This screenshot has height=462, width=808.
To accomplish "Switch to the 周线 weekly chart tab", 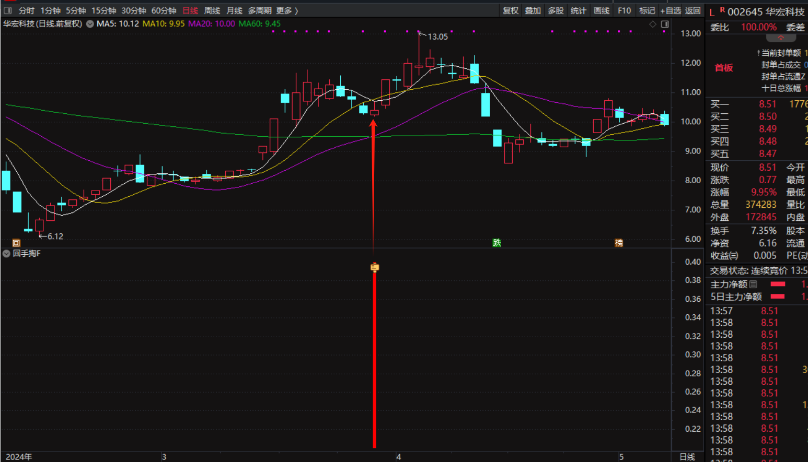I will pos(212,10).
